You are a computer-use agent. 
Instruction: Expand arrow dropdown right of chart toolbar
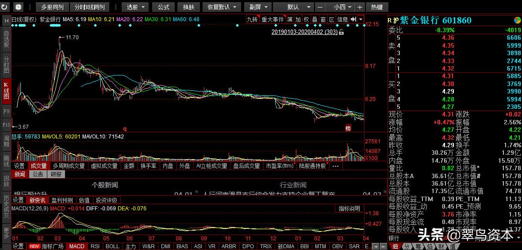[361, 19]
